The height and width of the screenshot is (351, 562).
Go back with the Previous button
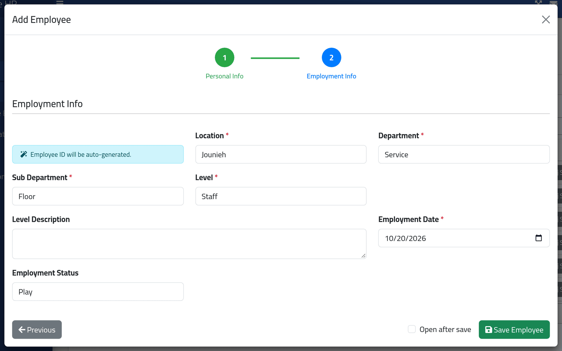coord(37,330)
